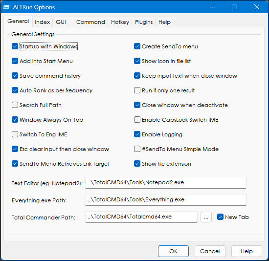
Task: Select the Plugins tab
Action: (144, 22)
